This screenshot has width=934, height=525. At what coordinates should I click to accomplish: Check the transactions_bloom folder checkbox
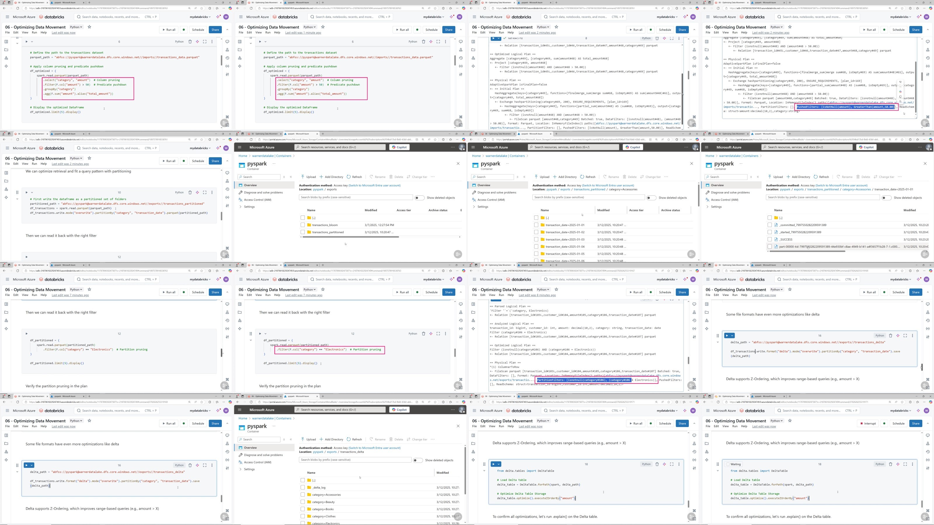(x=303, y=225)
